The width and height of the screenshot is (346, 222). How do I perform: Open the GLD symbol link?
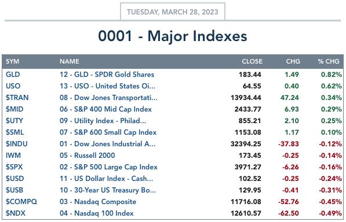point(13,75)
